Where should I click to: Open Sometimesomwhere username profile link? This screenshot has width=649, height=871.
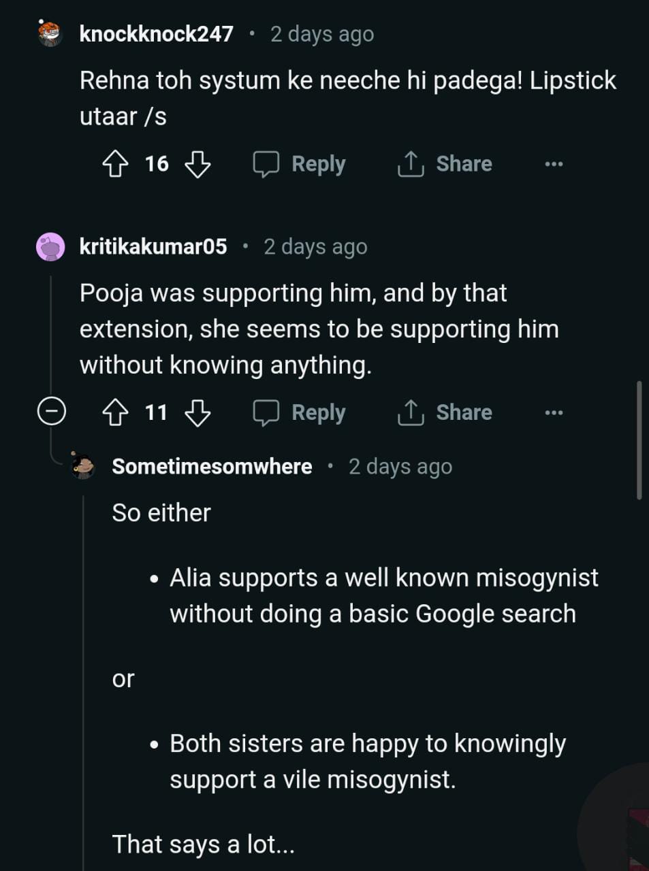click(212, 466)
